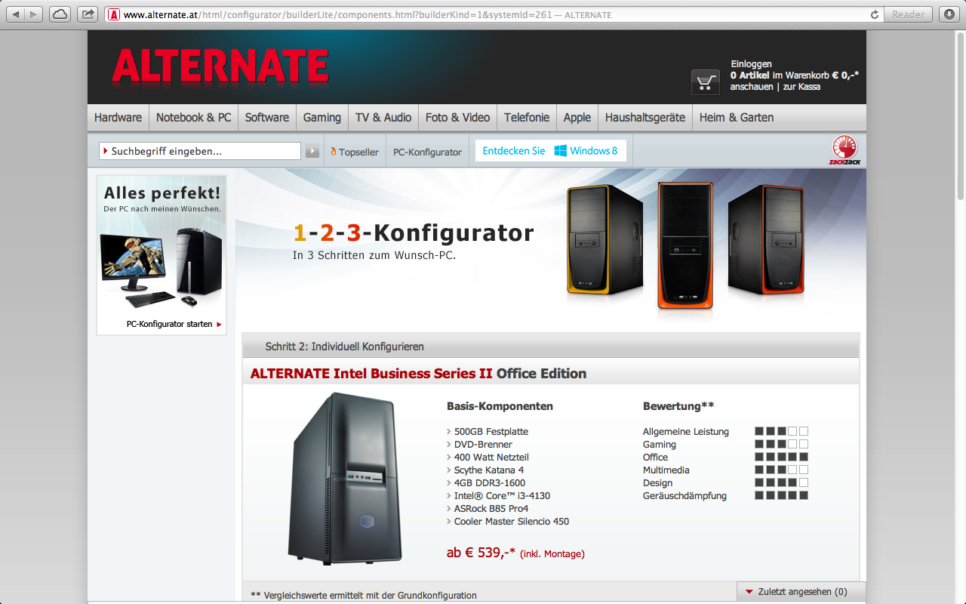Viewport: 966px width, 604px height.
Task: Click the 4GB DDR3-1600 component
Action: (x=490, y=483)
